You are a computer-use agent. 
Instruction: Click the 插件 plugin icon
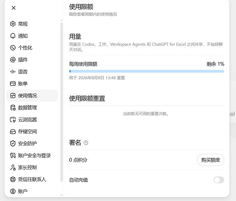[x=13, y=59]
